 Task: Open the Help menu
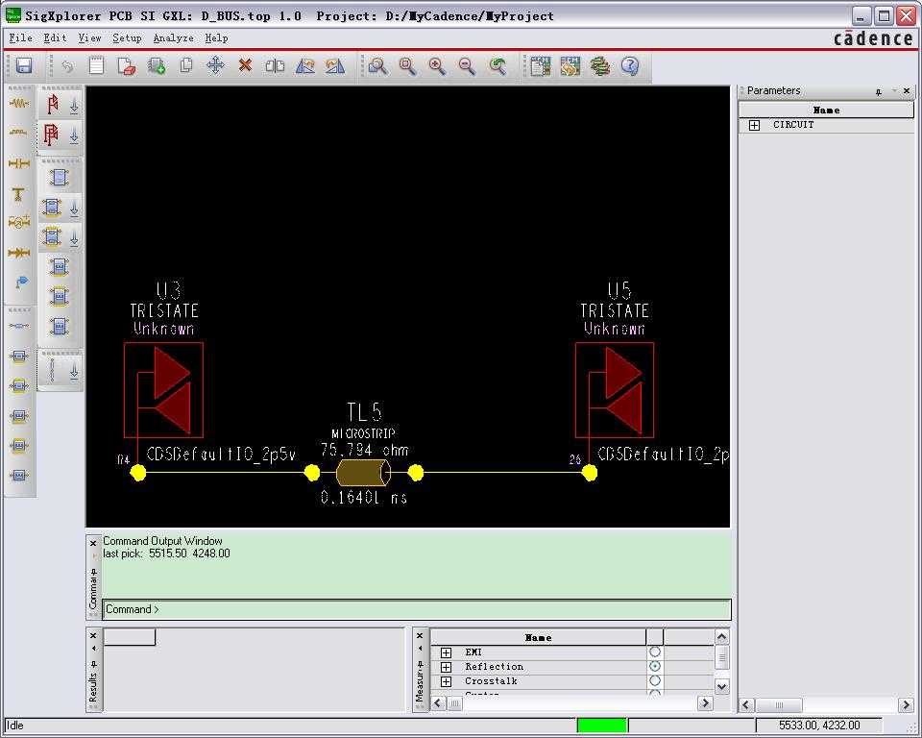coord(216,37)
